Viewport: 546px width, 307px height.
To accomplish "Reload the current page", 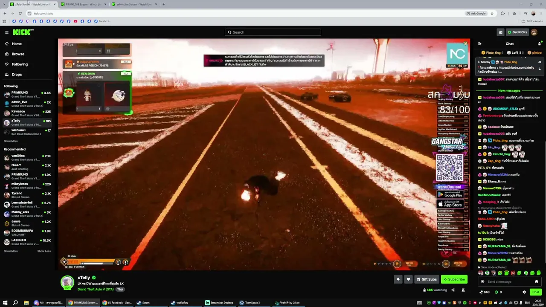I will coord(20,13).
